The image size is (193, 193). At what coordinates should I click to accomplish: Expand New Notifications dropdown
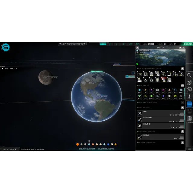[x=72, y=44]
